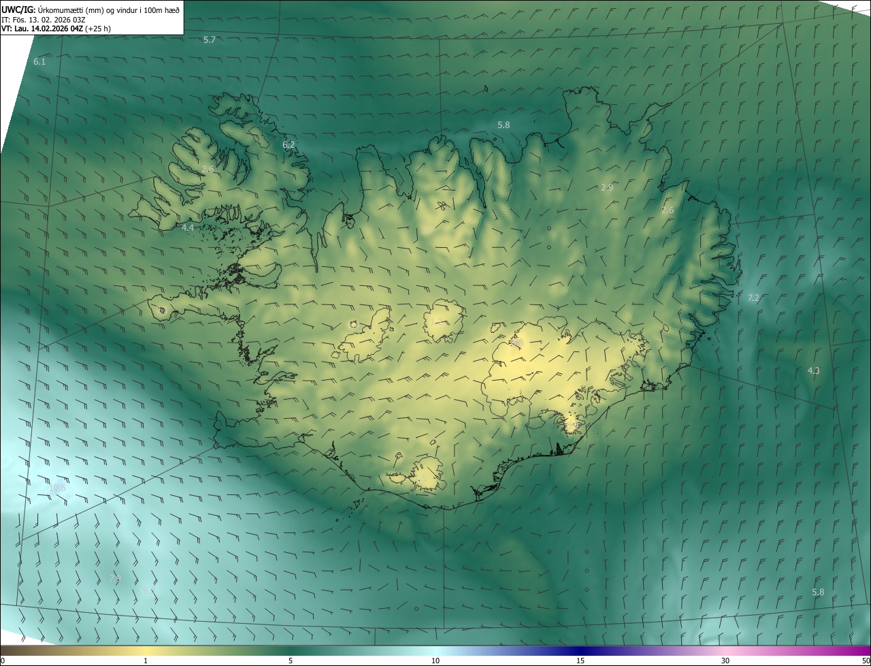
Task: Click the 2.6 label near the east coast
Action: pyautogui.click(x=668, y=210)
